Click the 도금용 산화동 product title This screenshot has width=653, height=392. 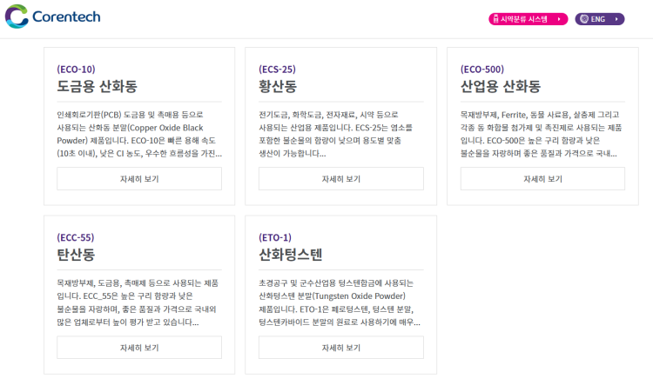click(x=97, y=87)
